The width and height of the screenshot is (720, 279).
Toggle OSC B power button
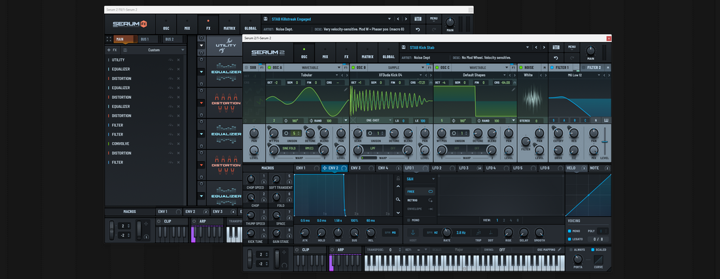[353, 67]
